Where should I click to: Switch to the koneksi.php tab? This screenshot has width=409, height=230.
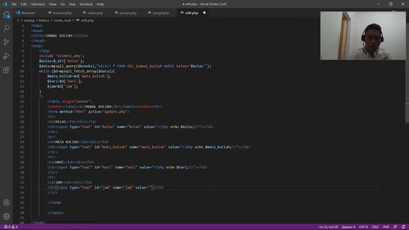point(62,13)
